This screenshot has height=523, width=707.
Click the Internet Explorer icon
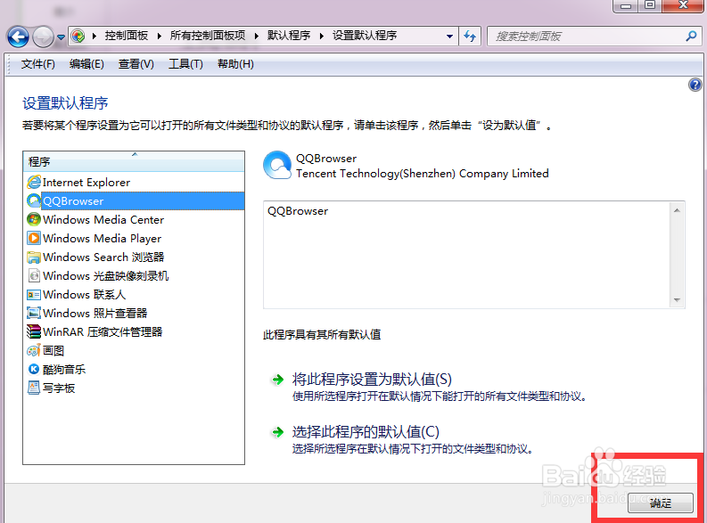(x=34, y=182)
